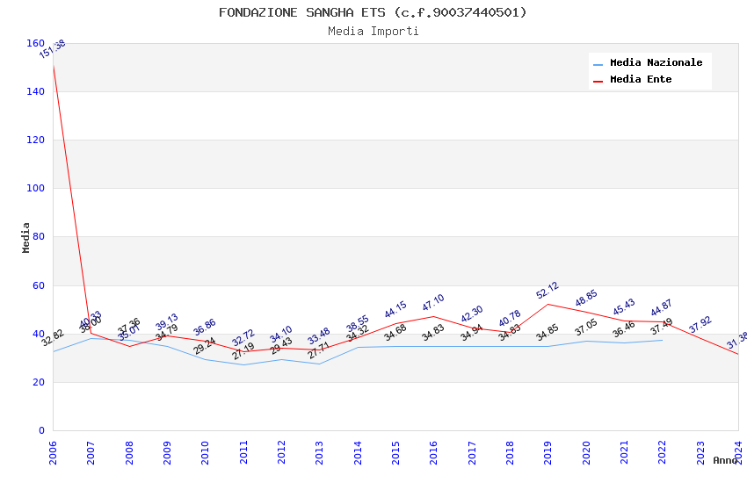The image size is (747, 483).
Task: Click the 2020 year tick label
Action: click(x=586, y=452)
